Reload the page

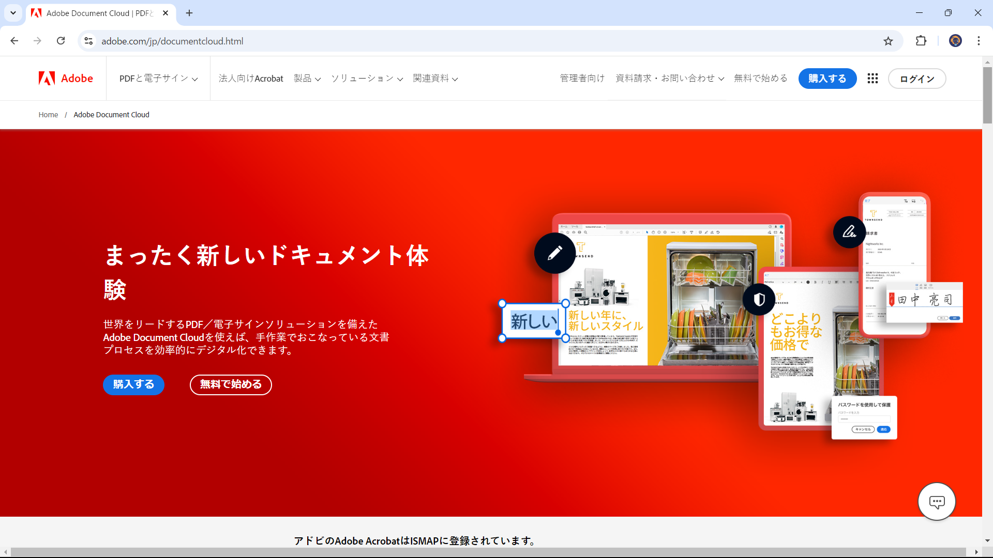61,41
